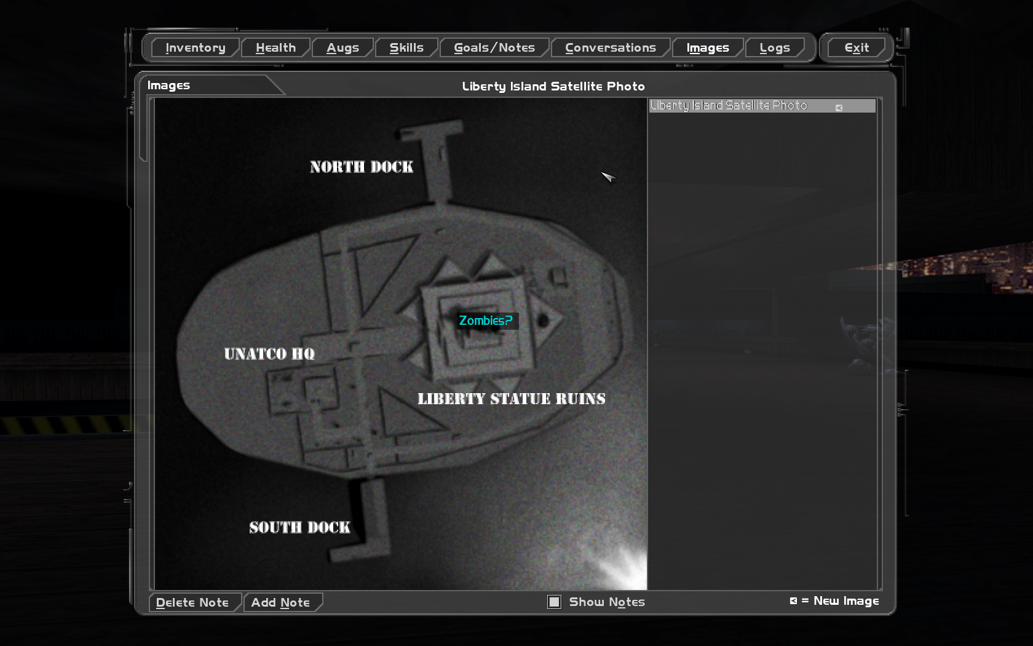Click the SOUTH DOCK label on the photo
This screenshot has width=1033, height=646.
(299, 527)
